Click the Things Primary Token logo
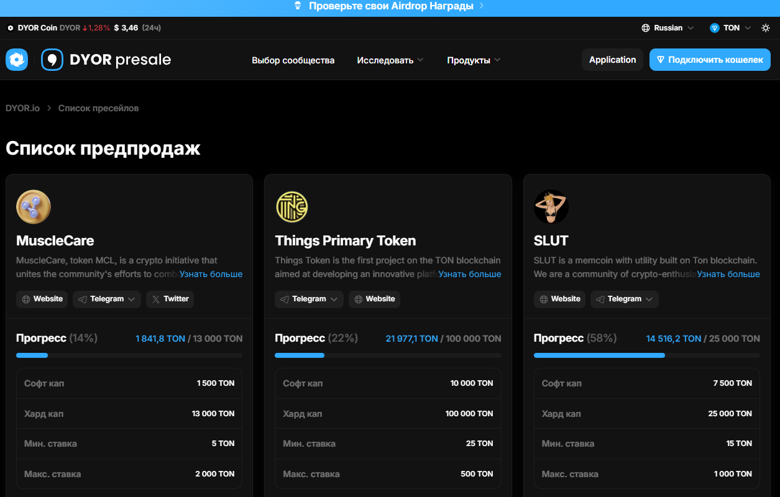This screenshot has height=497, width=780. (x=292, y=207)
